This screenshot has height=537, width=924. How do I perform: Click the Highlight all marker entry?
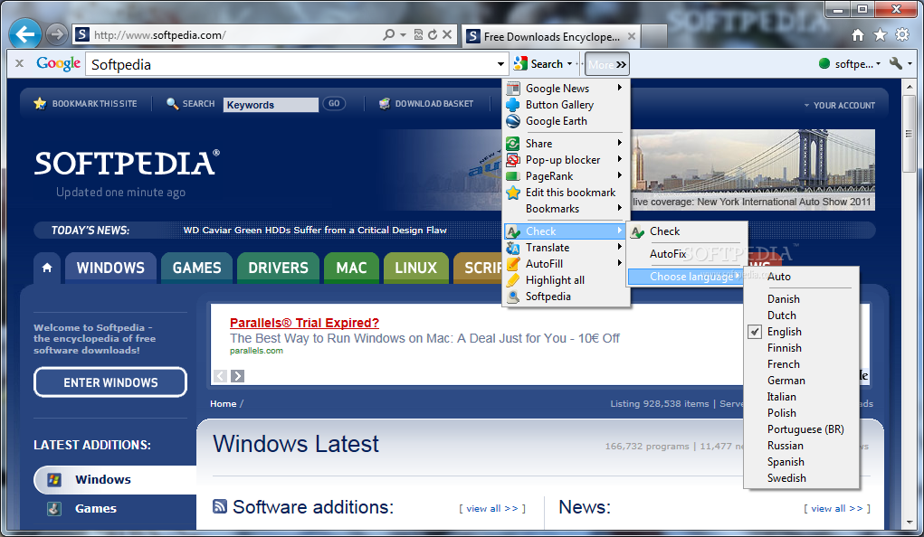[566, 280]
